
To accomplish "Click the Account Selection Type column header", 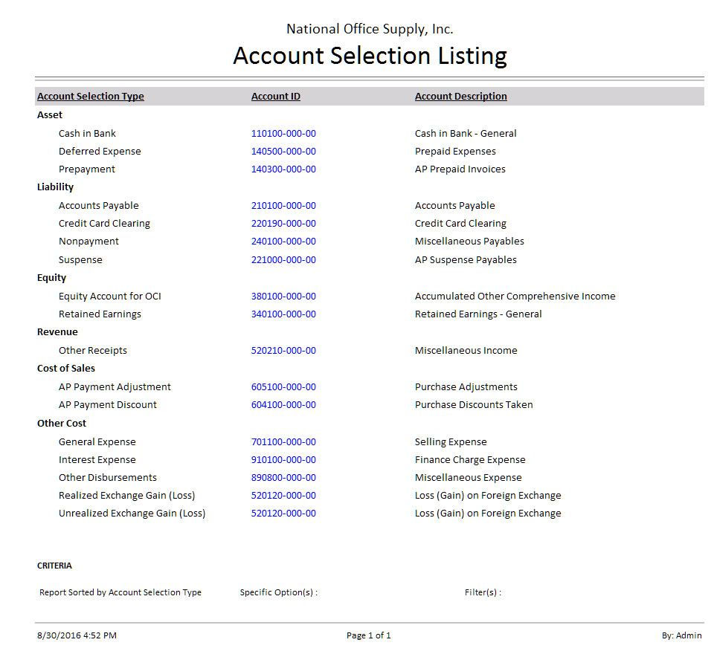I will (91, 97).
